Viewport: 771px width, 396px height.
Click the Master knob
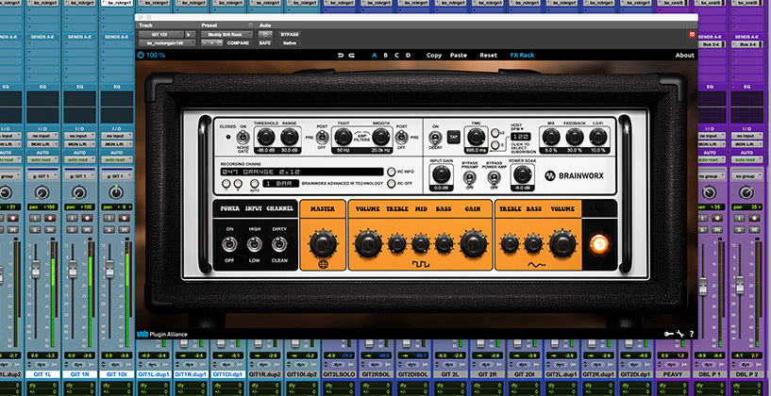(323, 243)
